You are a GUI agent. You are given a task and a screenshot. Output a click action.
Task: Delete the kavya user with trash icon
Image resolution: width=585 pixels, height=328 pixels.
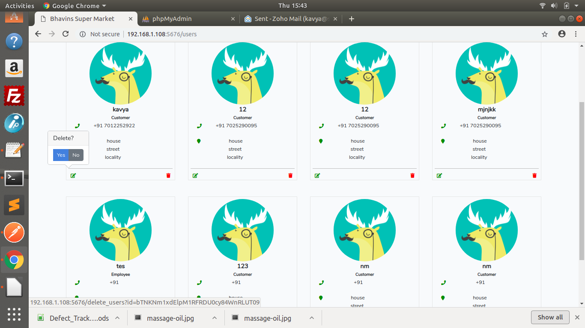tap(168, 176)
